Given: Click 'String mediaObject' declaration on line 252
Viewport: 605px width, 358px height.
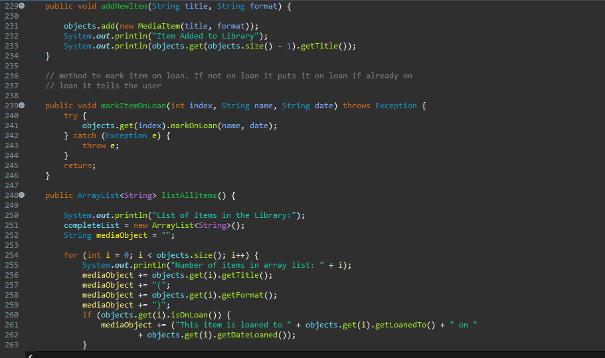Looking at the screenshot, I should point(106,235).
